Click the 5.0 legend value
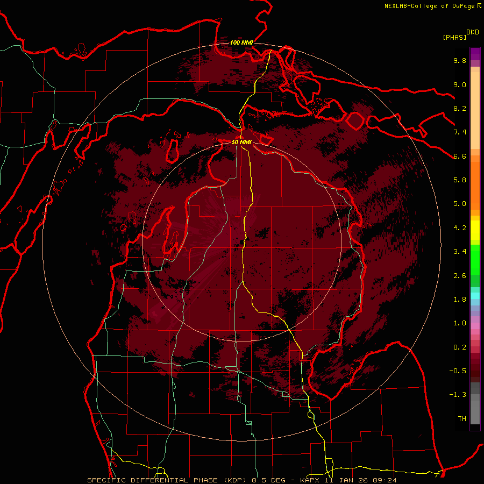The image size is (484, 484). click(x=460, y=204)
